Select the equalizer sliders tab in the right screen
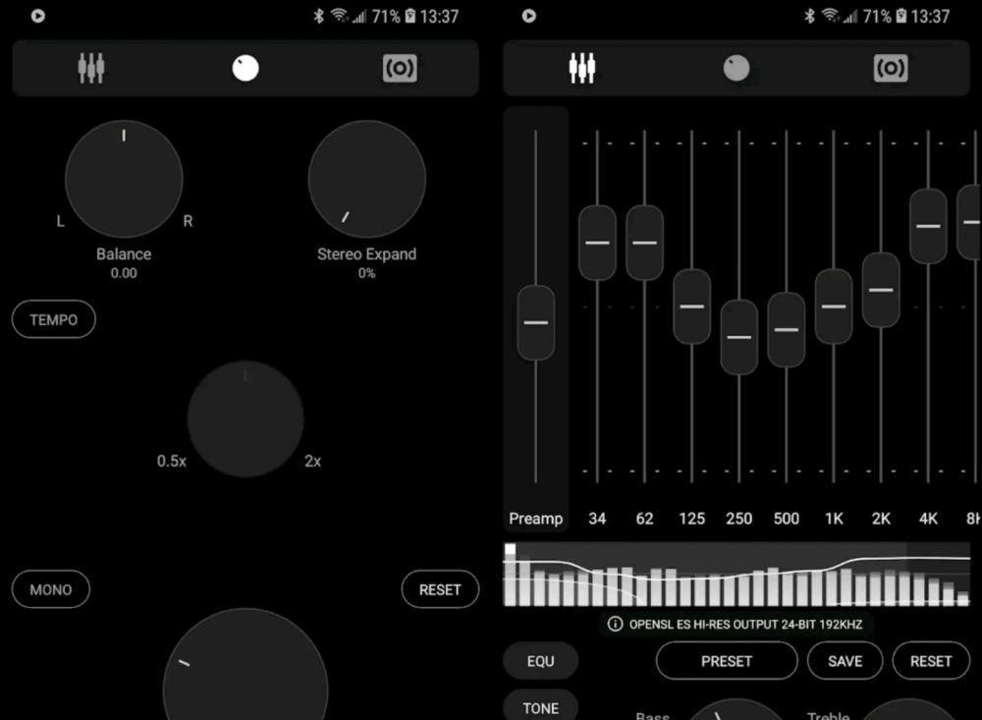 [581, 68]
